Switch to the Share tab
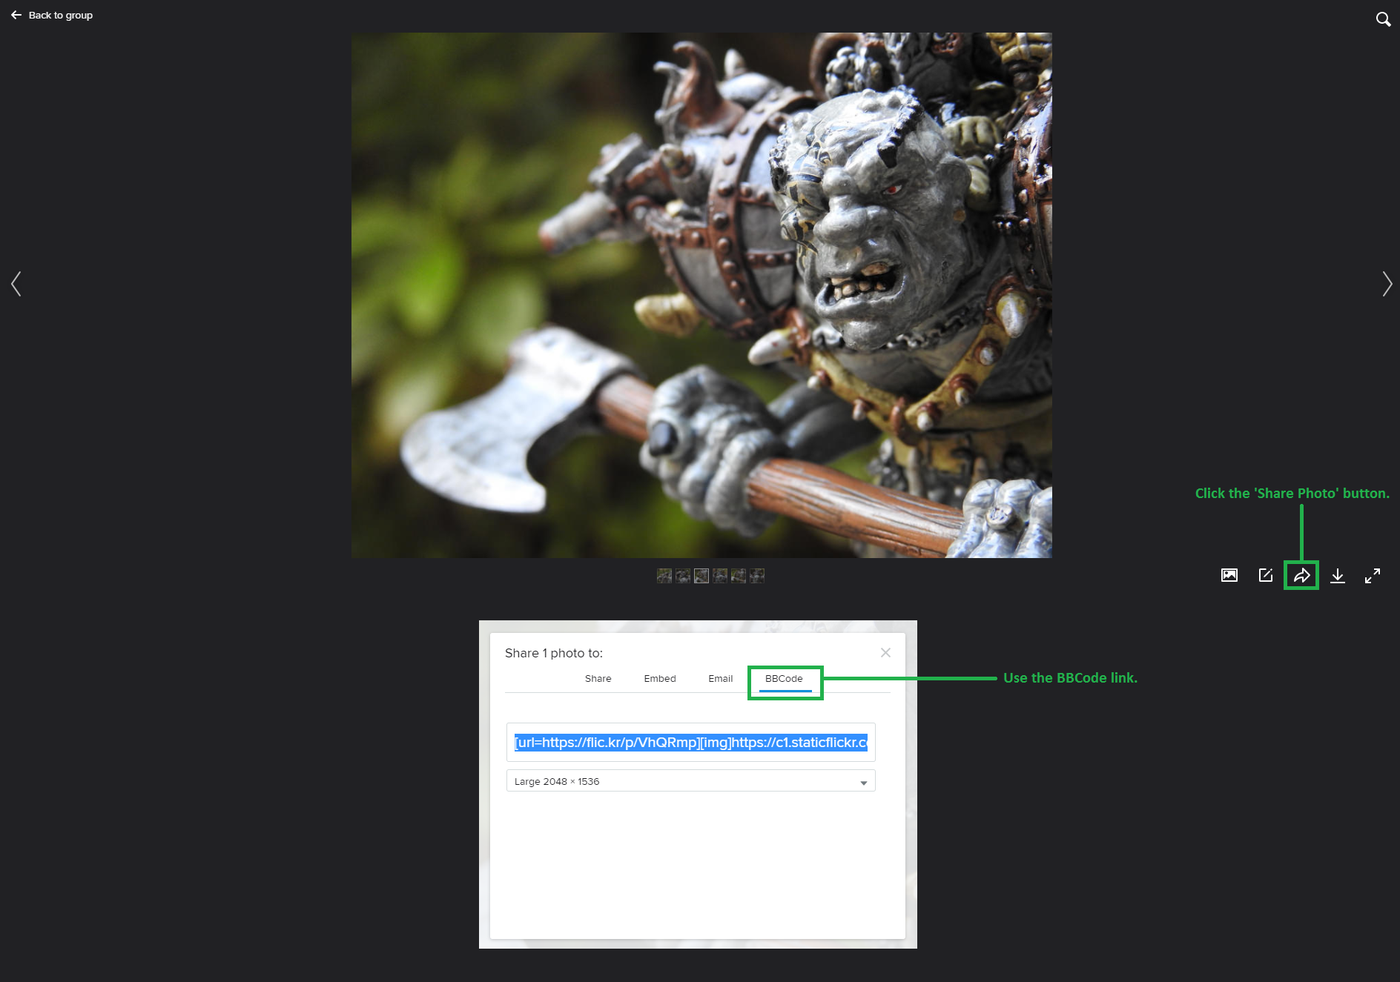This screenshot has height=982, width=1400. coord(598,678)
